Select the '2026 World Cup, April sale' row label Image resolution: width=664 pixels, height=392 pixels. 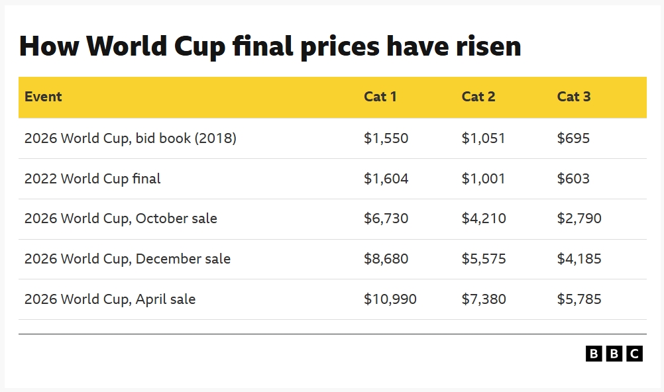[110, 299]
